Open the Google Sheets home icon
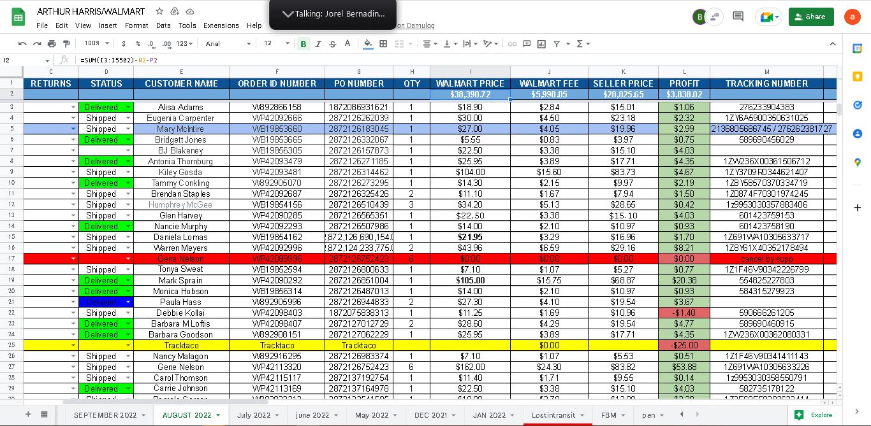Image resolution: width=871 pixels, height=426 pixels. tap(18, 17)
